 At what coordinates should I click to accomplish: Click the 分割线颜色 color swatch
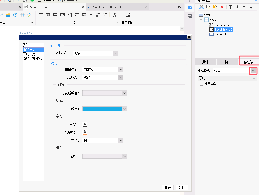(102, 93)
